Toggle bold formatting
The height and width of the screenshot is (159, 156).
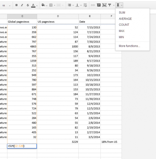pyautogui.click(x=16, y=5)
